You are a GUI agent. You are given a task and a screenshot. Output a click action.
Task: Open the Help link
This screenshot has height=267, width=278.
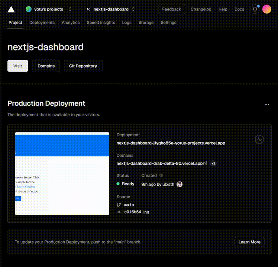pyautogui.click(x=223, y=9)
